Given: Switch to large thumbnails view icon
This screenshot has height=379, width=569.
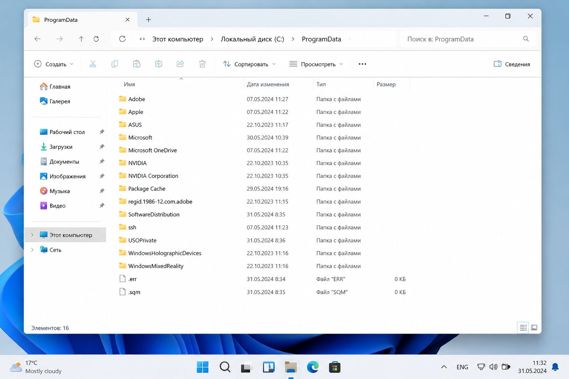Looking at the screenshot, I should (534, 328).
